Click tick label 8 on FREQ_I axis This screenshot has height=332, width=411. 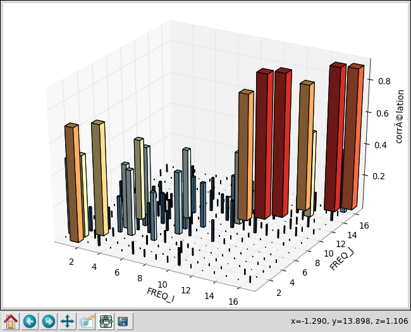140,278
